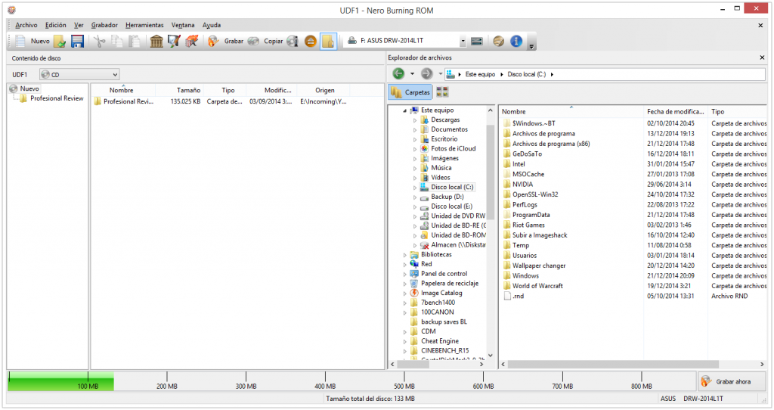Open an existing compilation folder icon

coord(60,41)
